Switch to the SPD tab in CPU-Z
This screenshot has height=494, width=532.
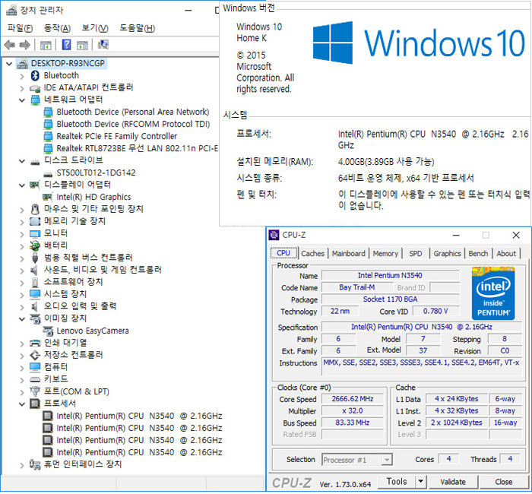coord(415,254)
